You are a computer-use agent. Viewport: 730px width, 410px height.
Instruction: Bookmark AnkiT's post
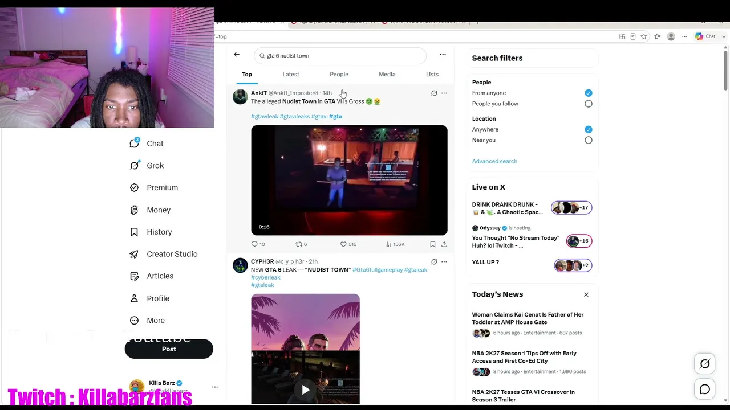(433, 244)
